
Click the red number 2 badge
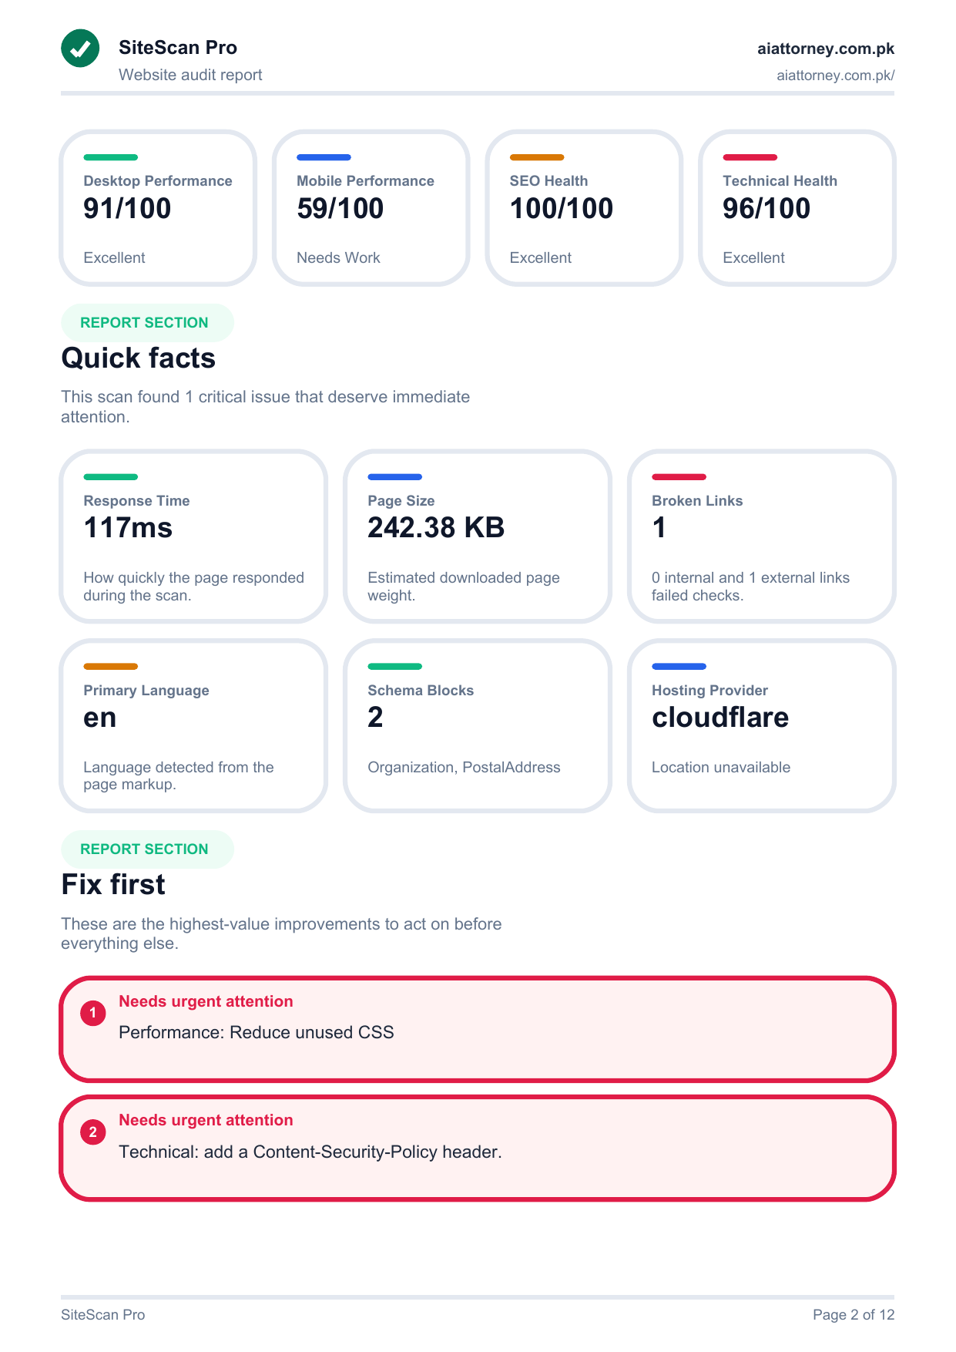point(93,1132)
